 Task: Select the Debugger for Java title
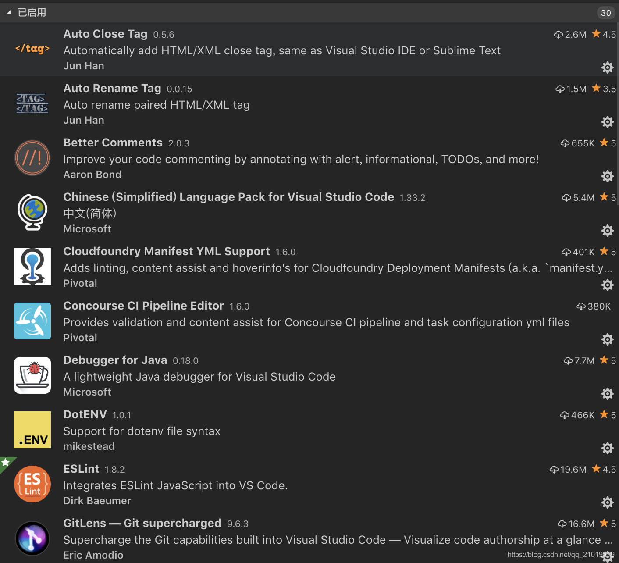click(x=115, y=360)
